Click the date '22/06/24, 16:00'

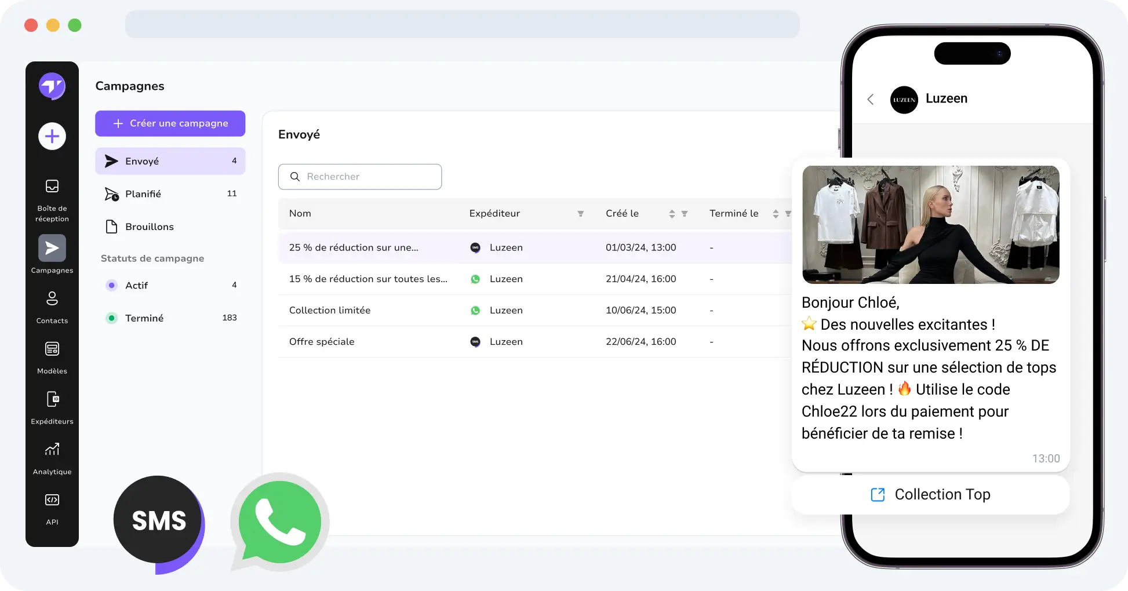641,342
